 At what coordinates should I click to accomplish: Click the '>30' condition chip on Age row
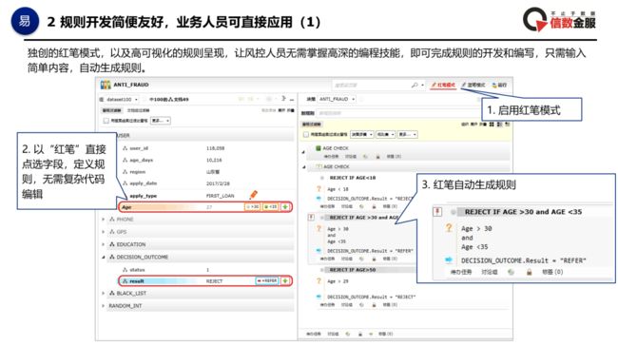(x=252, y=207)
